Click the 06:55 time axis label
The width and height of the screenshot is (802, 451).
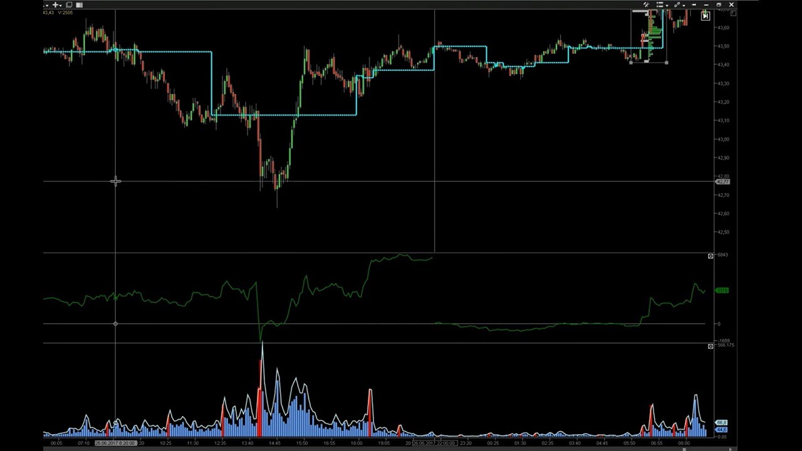[656, 443]
